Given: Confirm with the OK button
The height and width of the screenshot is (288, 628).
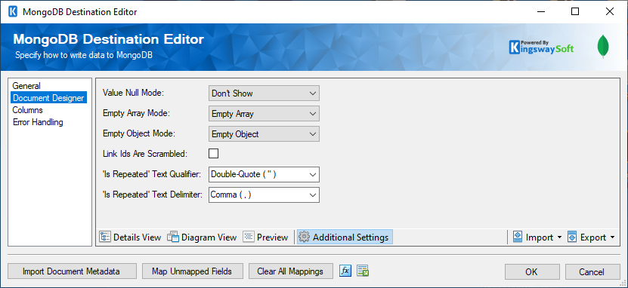Looking at the screenshot, I should tap(532, 271).
